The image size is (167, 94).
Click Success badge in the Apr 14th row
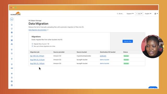126,56
